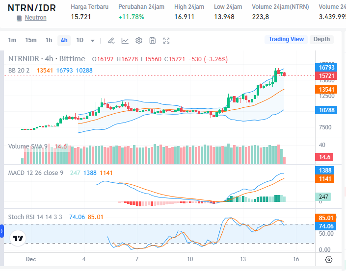Expand the blue left side panel arrow
Screen dimensions: 346x271
click(x=2, y=231)
